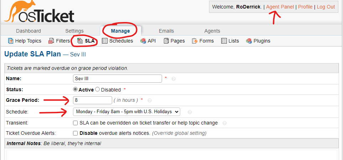The image size is (343, 160).
Task: Check Disable overdue alerts notices box
Action: click(x=75, y=133)
